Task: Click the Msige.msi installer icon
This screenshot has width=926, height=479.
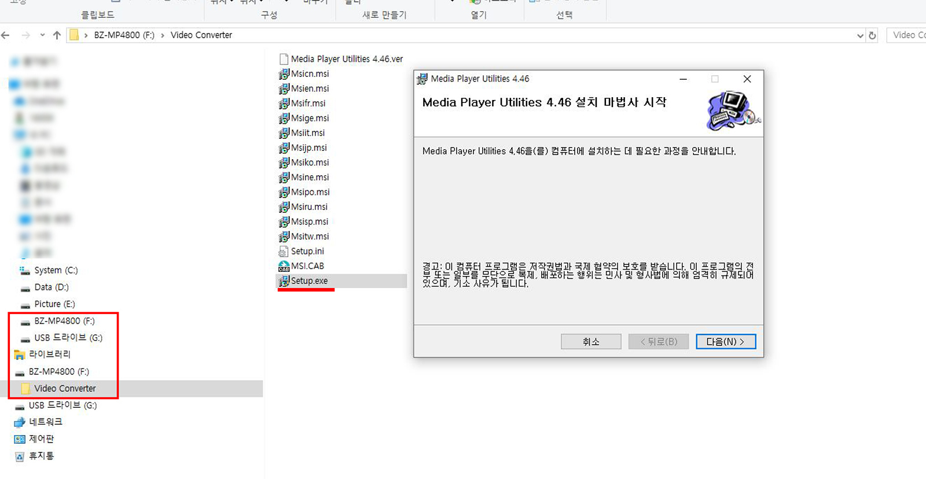Action: pyautogui.click(x=284, y=119)
